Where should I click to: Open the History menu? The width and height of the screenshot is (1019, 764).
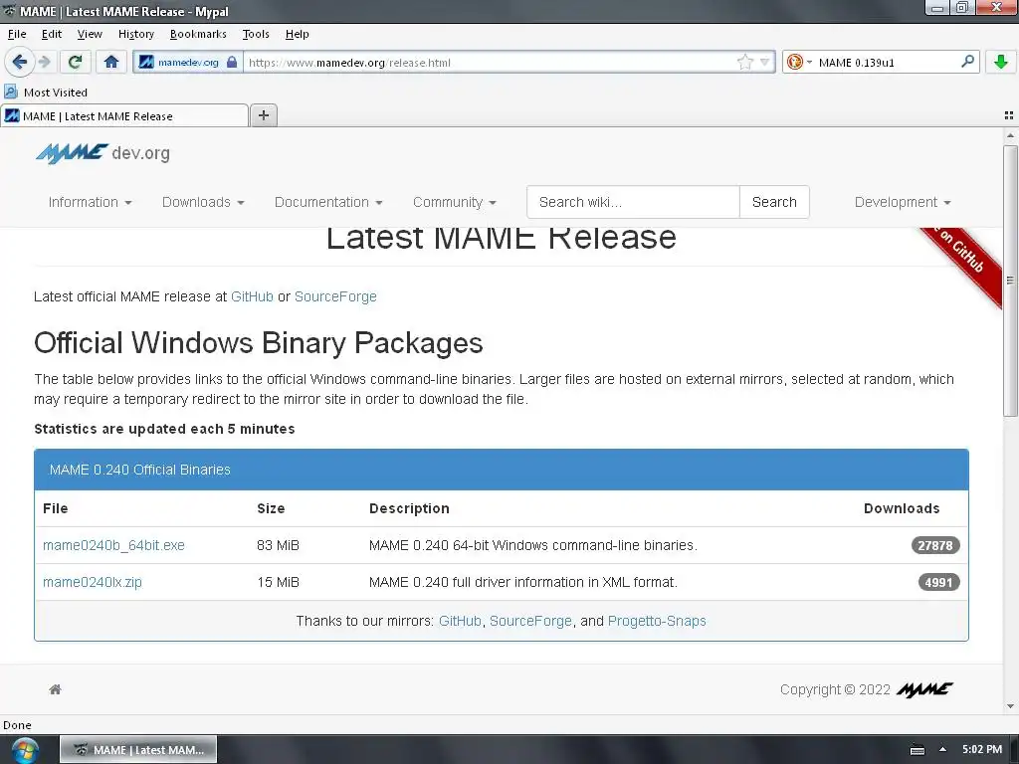pos(135,34)
